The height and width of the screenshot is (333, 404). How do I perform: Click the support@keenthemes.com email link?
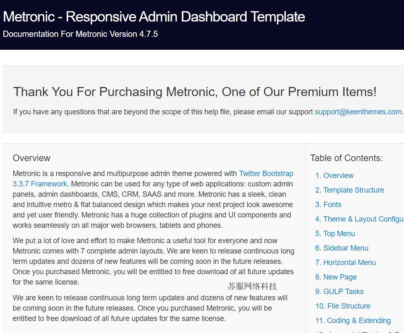(x=358, y=112)
